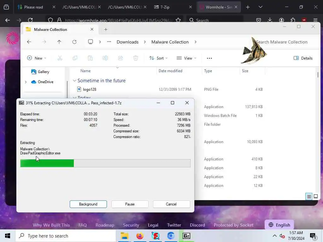Click the Paste icon in Explorer toolbar

click(90, 58)
